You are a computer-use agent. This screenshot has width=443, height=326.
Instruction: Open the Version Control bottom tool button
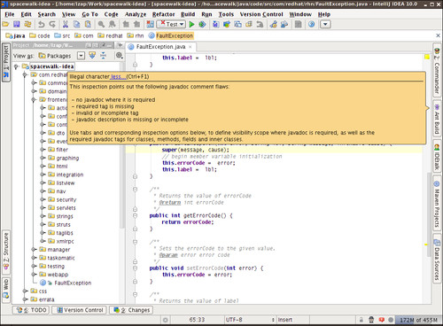tap(80, 310)
